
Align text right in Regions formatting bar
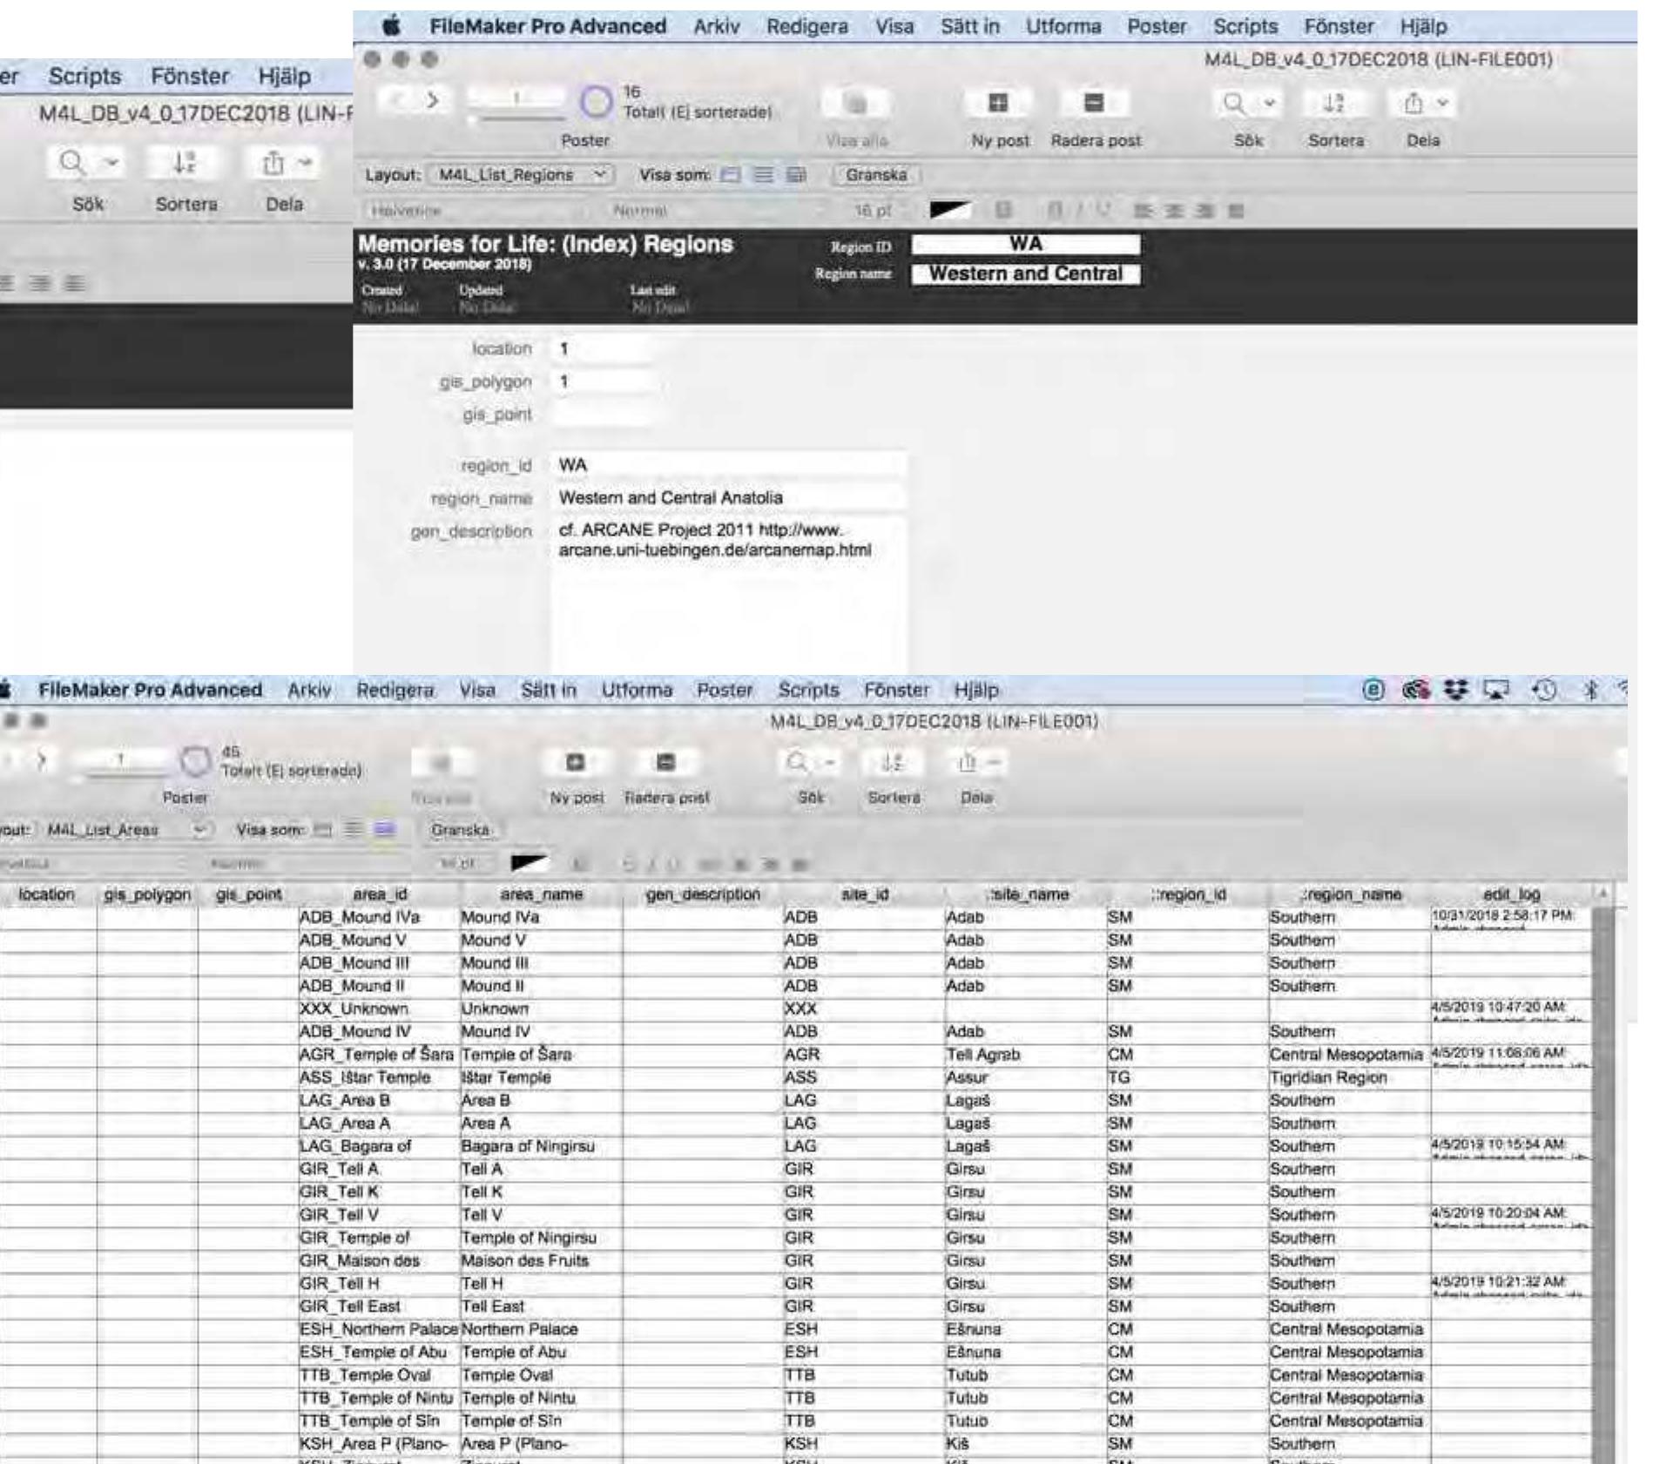(x=1204, y=211)
